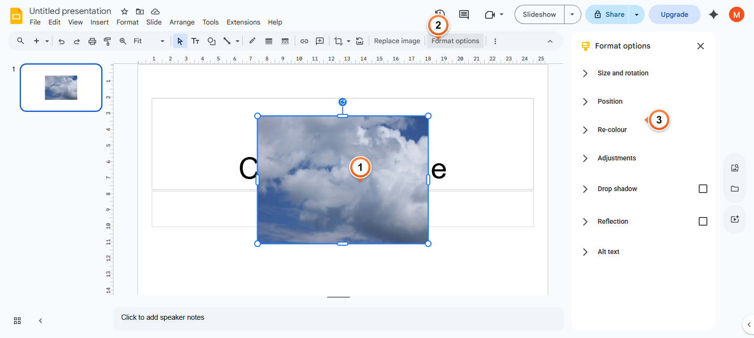The height and width of the screenshot is (338, 754).
Task: Open the Format menu
Action: click(x=127, y=22)
